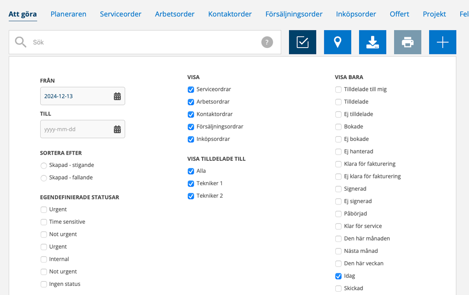Screen dimensions: 469x295
Task: Click the checklist filter icon button
Action: [302, 42]
